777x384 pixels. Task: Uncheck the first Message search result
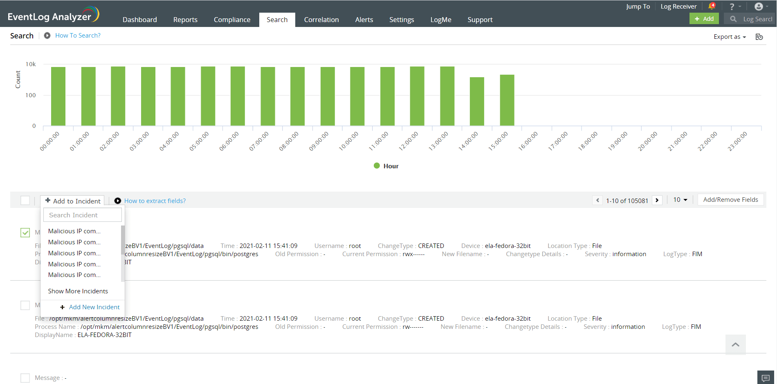pyautogui.click(x=25, y=232)
